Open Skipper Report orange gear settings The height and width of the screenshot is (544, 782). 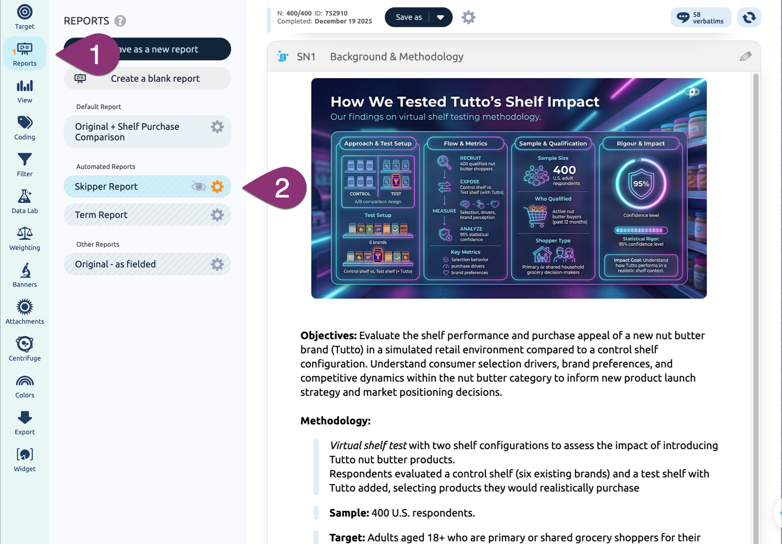[217, 187]
